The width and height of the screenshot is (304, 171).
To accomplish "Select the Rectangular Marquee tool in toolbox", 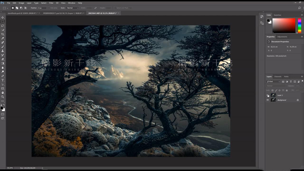I will (3, 22).
